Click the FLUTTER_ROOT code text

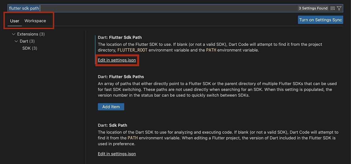click(x=132, y=50)
